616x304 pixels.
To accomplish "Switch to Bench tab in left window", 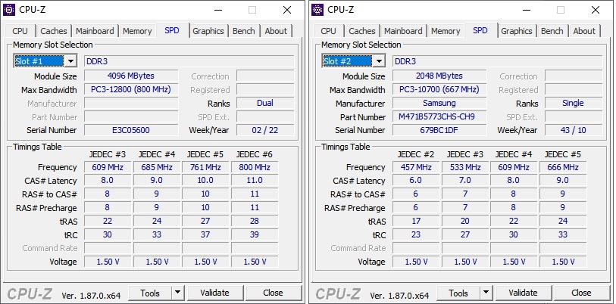I will (243, 31).
